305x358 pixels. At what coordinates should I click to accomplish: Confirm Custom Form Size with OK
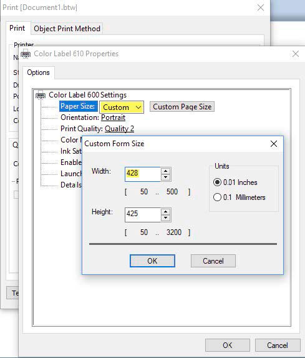pyautogui.click(x=152, y=261)
